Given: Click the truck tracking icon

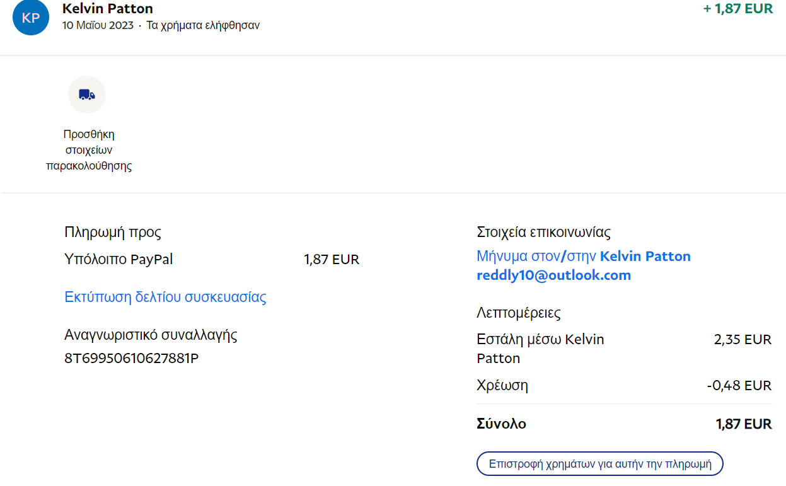Looking at the screenshot, I should click(x=87, y=95).
